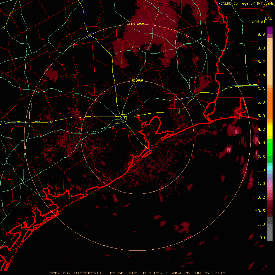Click the 5.0 scale value

(x=261, y=116)
